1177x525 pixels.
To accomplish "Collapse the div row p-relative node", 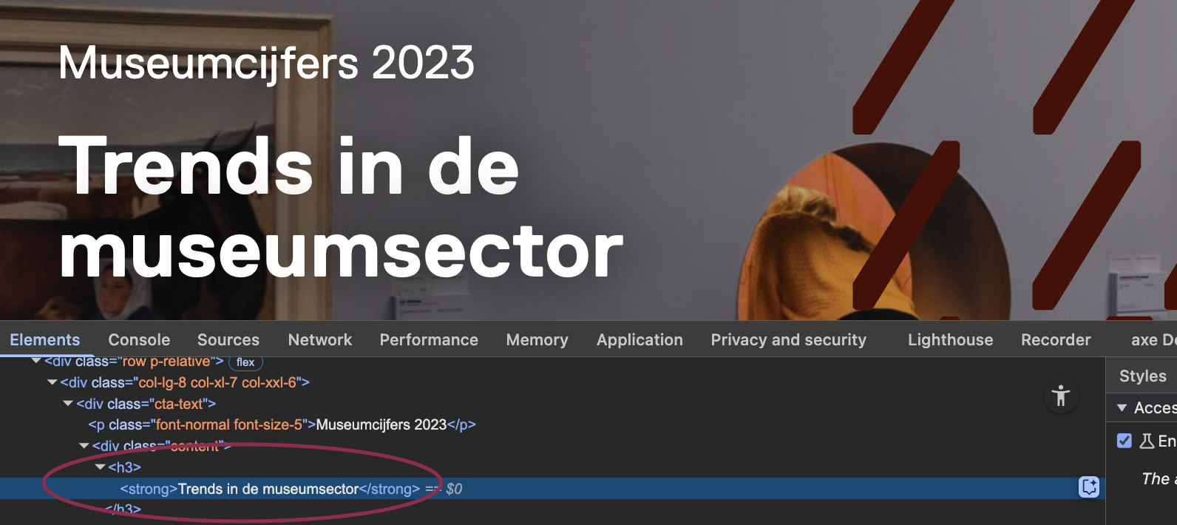I will tap(36, 361).
